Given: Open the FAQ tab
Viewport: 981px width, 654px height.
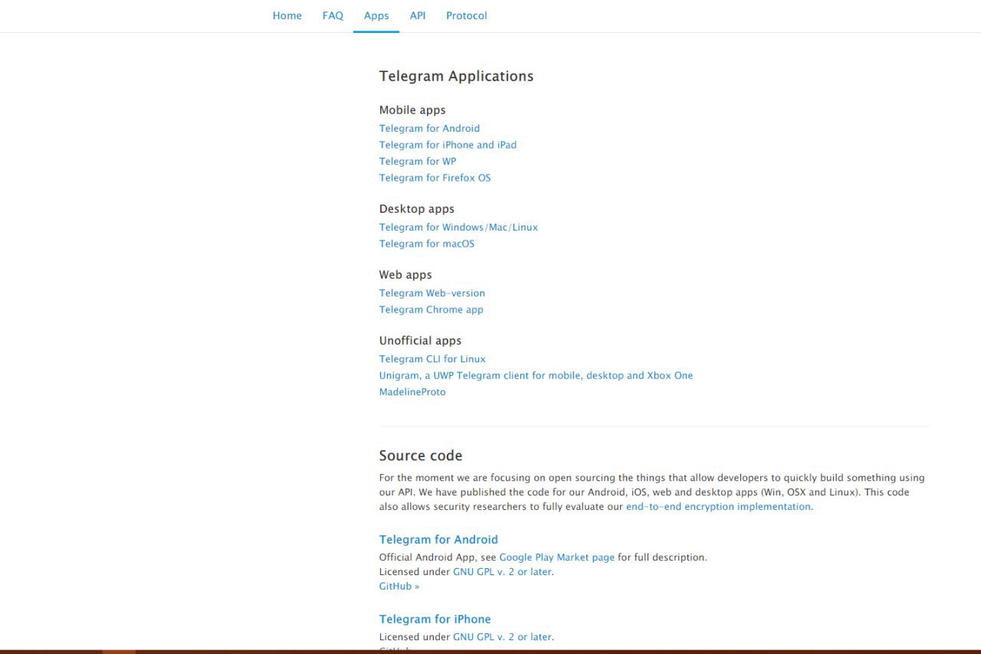Looking at the screenshot, I should [333, 15].
